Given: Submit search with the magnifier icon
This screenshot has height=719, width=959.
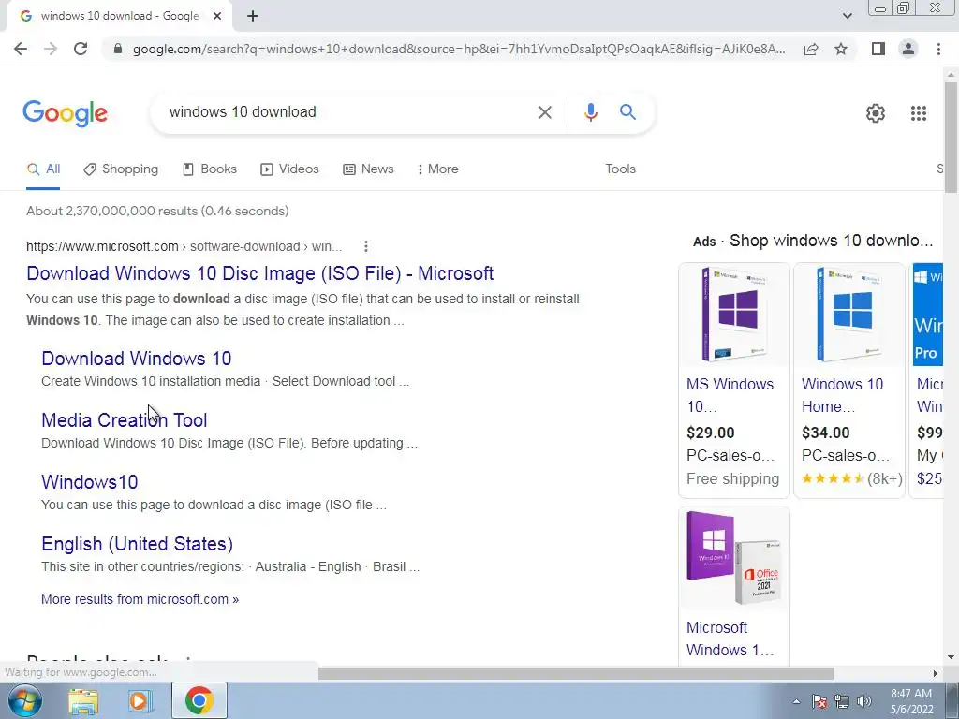Looking at the screenshot, I should [627, 112].
